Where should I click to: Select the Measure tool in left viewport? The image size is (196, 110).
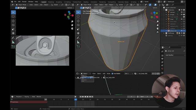click(x=13, y=42)
